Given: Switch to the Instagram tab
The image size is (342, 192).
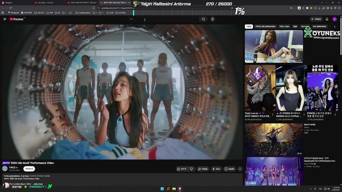Looking at the screenshot, I should pos(16,3).
